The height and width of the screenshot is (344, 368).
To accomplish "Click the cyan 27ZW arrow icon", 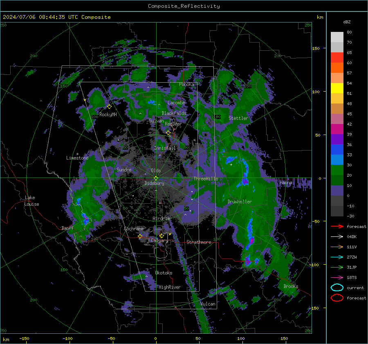I will 337,257.
